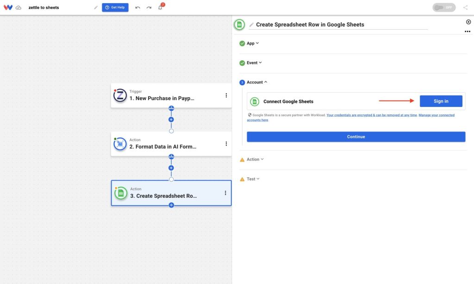
Task: Open Manage your connected accounts link
Action: (x=437, y=115)
